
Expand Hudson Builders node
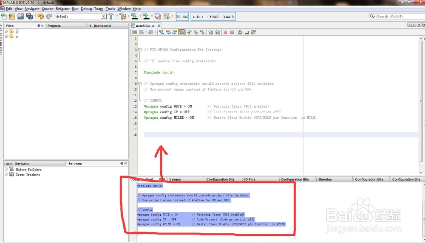[6, 169]
